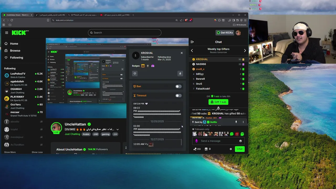Open the three-dot menu on the pinned message
The width and height of the screenshot is (336, 189).
(243, 122)
